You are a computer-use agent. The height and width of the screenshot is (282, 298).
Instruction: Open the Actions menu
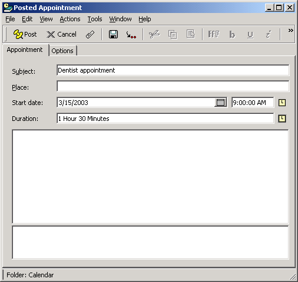[x=70, y=19]
